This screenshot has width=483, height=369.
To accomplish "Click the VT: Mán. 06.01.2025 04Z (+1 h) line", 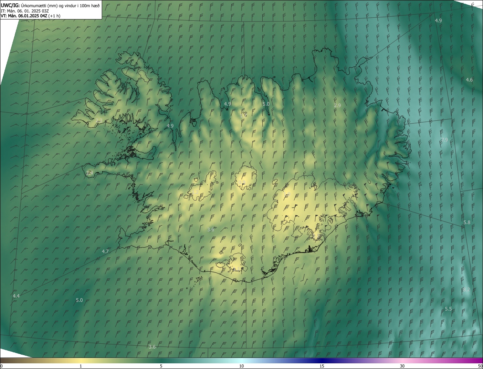I will pyautogui.click(x=31, y=16).
